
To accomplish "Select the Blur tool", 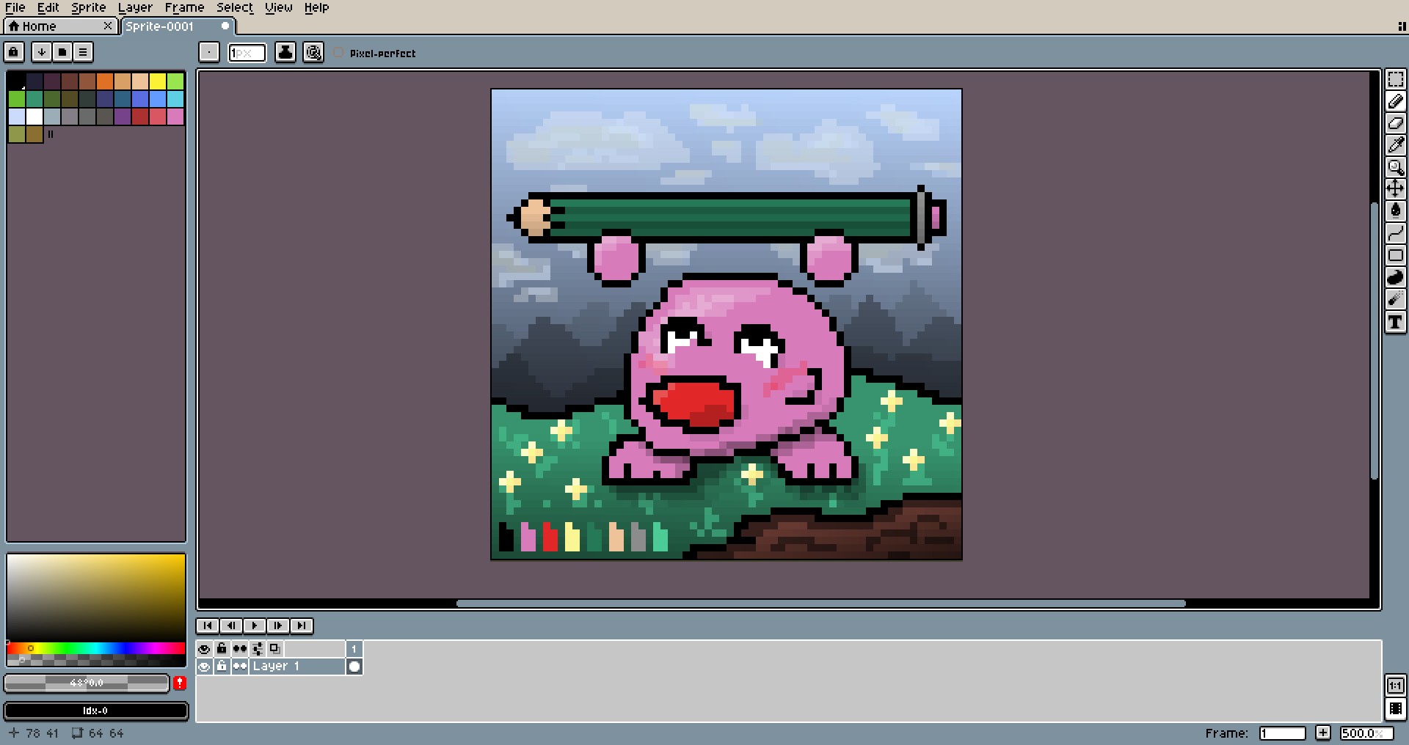I will click(1395, 299).
